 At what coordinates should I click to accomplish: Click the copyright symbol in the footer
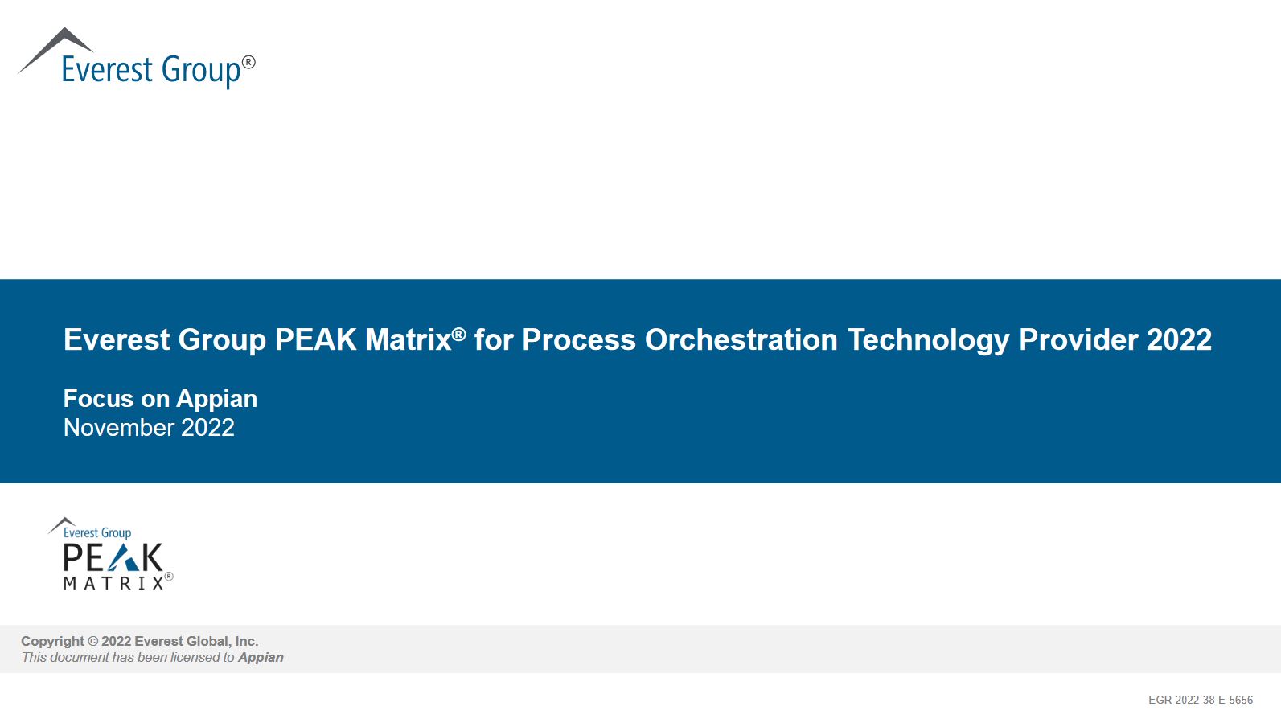[x=92, y=641]
